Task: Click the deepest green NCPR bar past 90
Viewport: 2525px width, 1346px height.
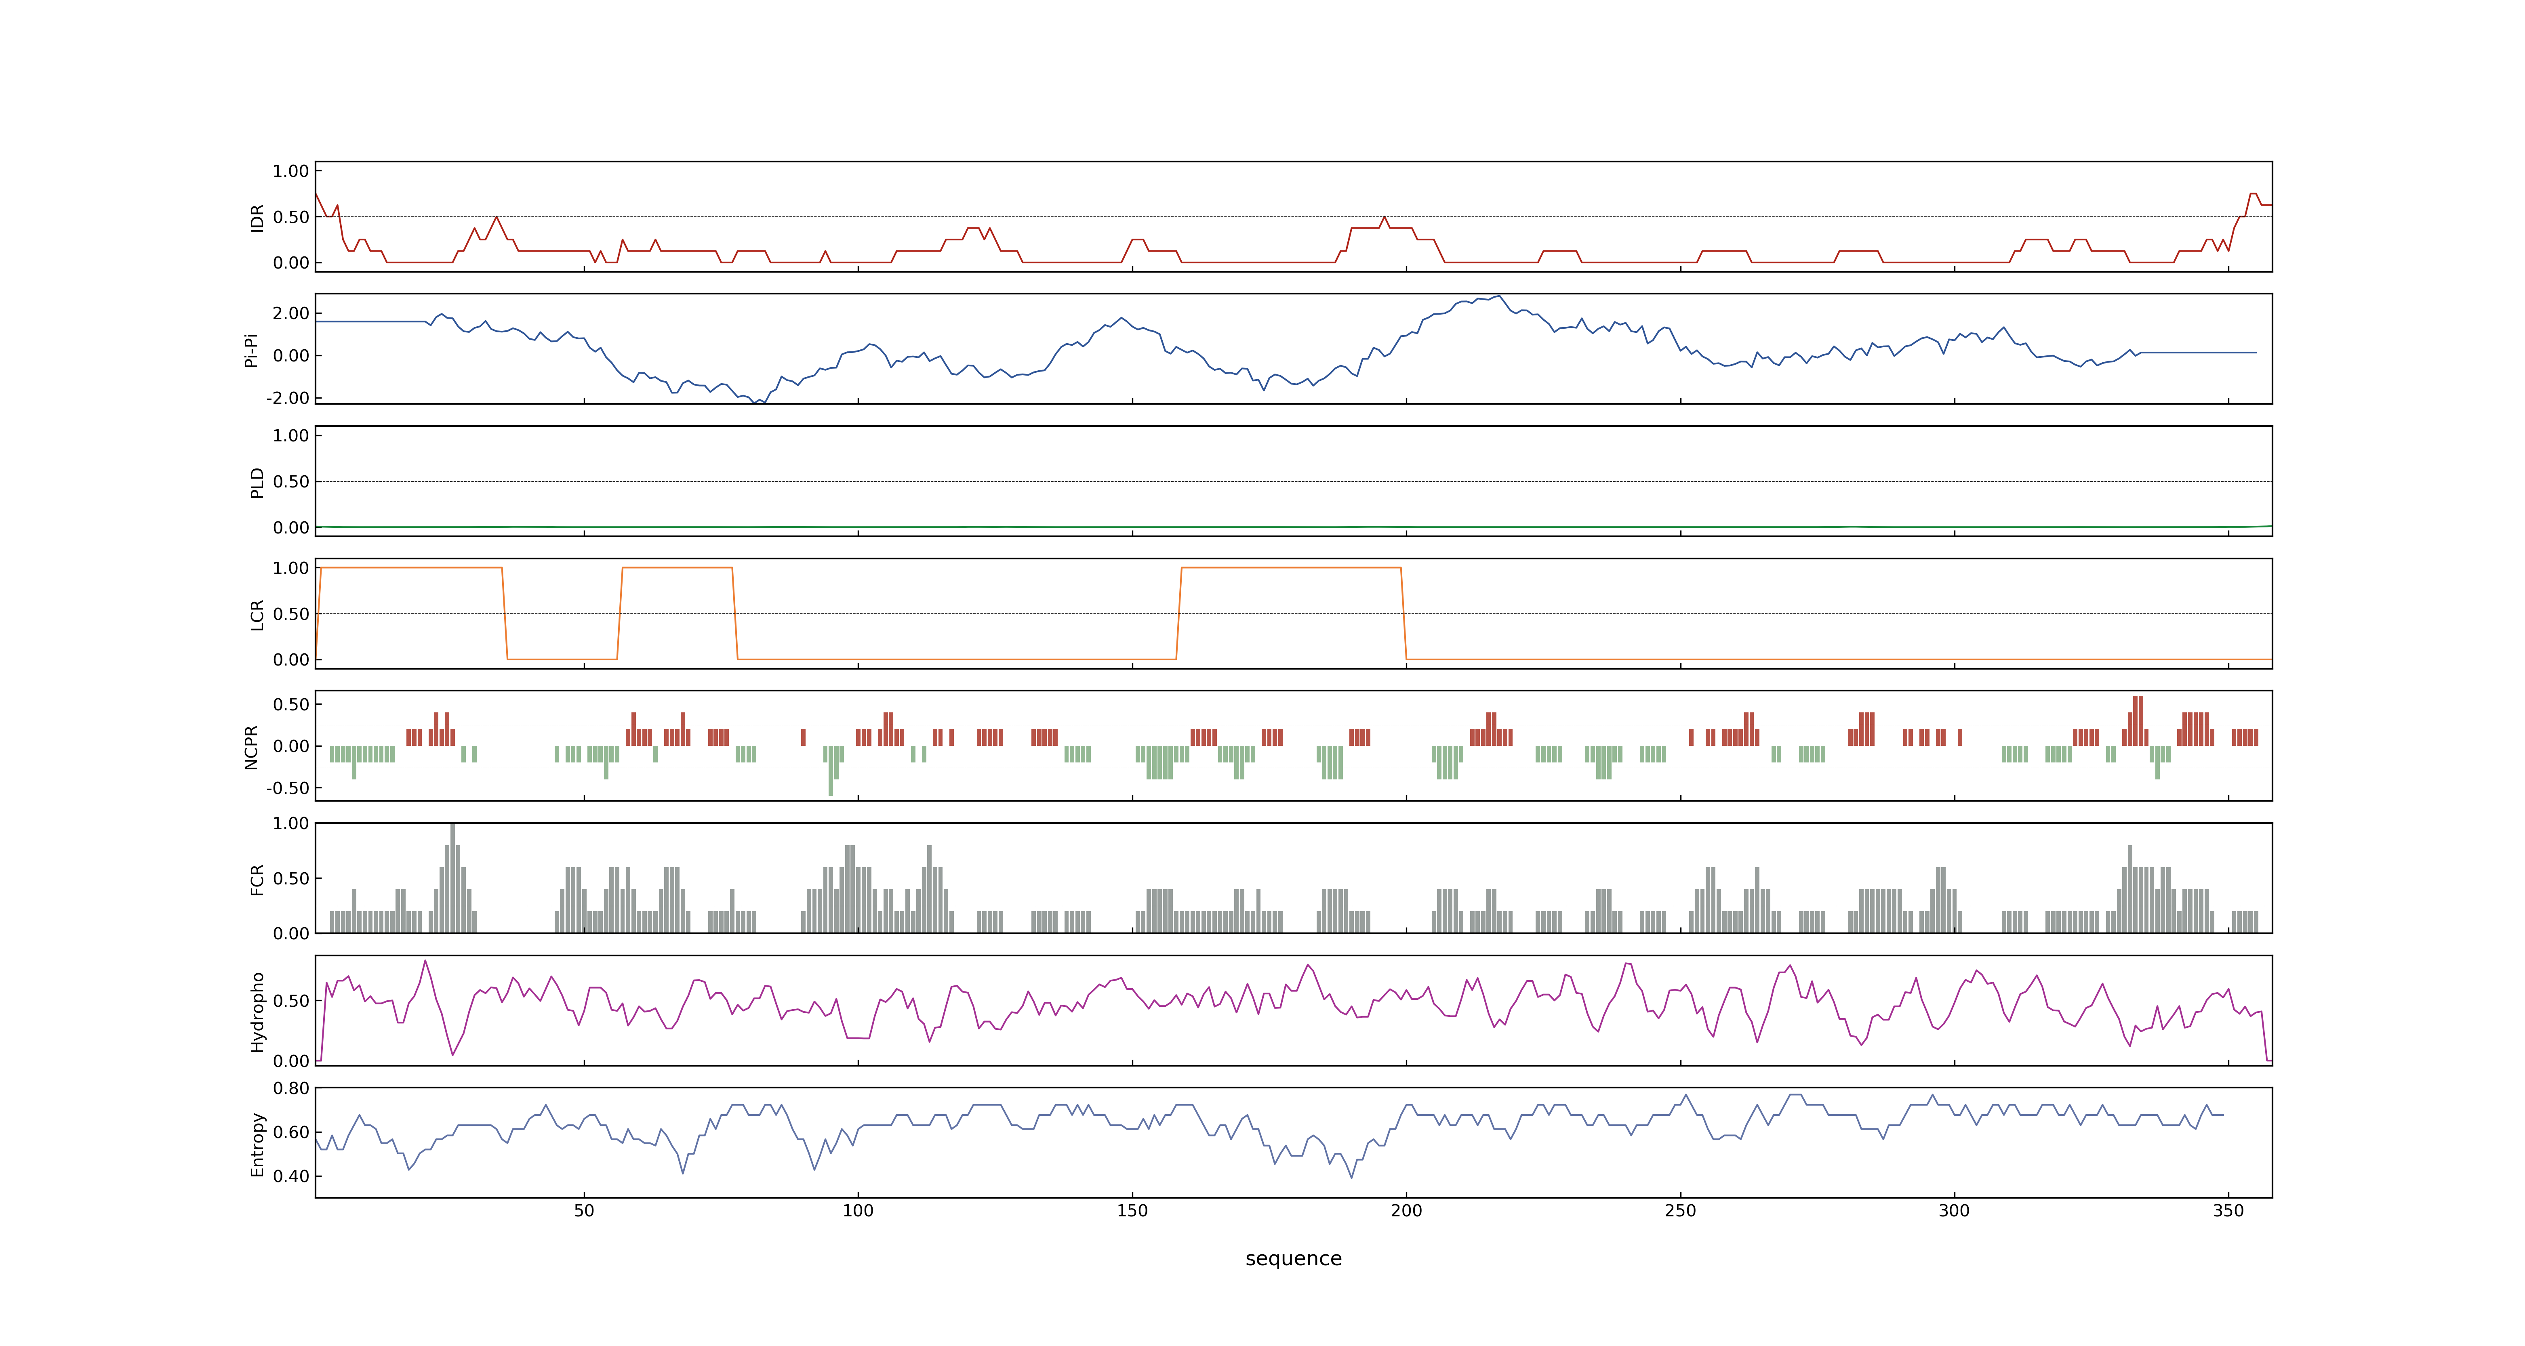Action: pyautogui.click(x=831, y=771)
